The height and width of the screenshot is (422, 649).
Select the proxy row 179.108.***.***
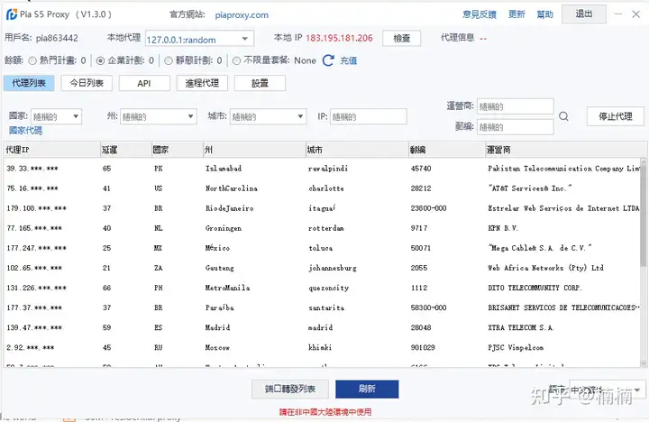322,208
